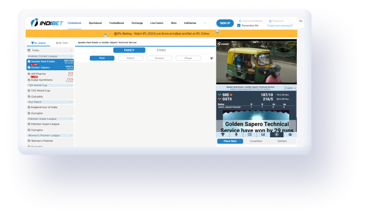Go to the Slots page
This screenshot has height=218, width=366.
(174, 23)
